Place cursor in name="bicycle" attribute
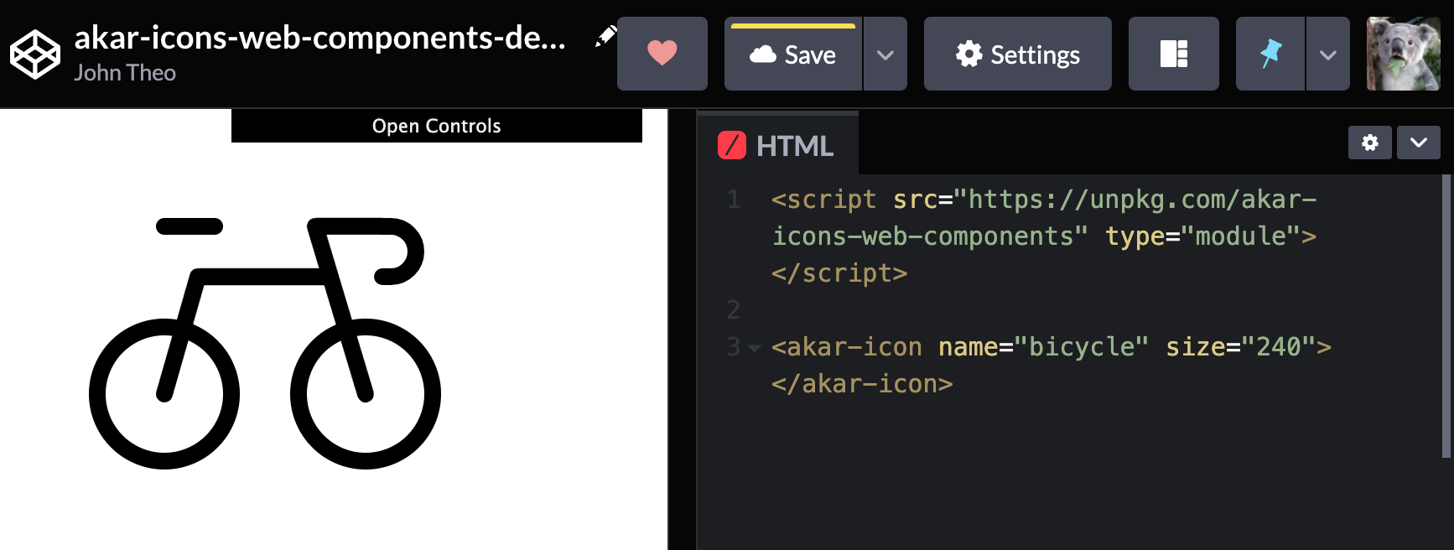The width and height of the screenshot is (1454, 550). tap(1043, 347)
